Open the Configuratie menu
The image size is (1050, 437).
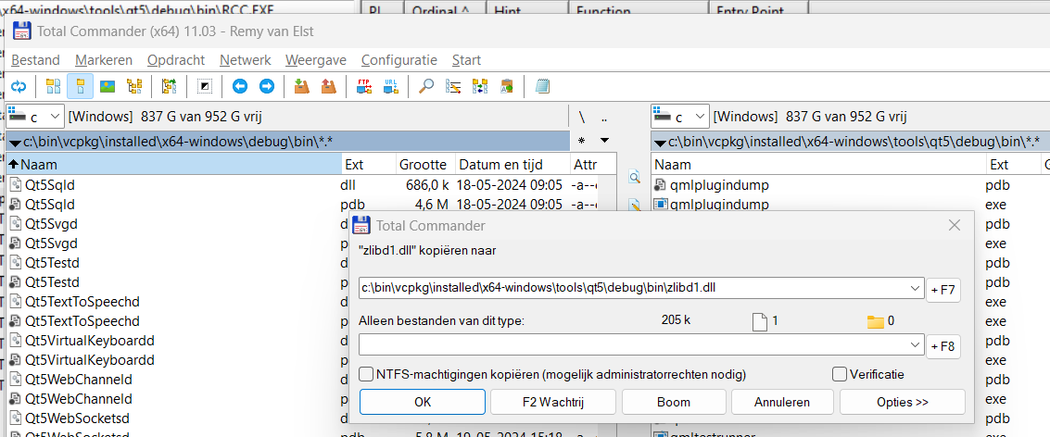[x=399, y=60]
